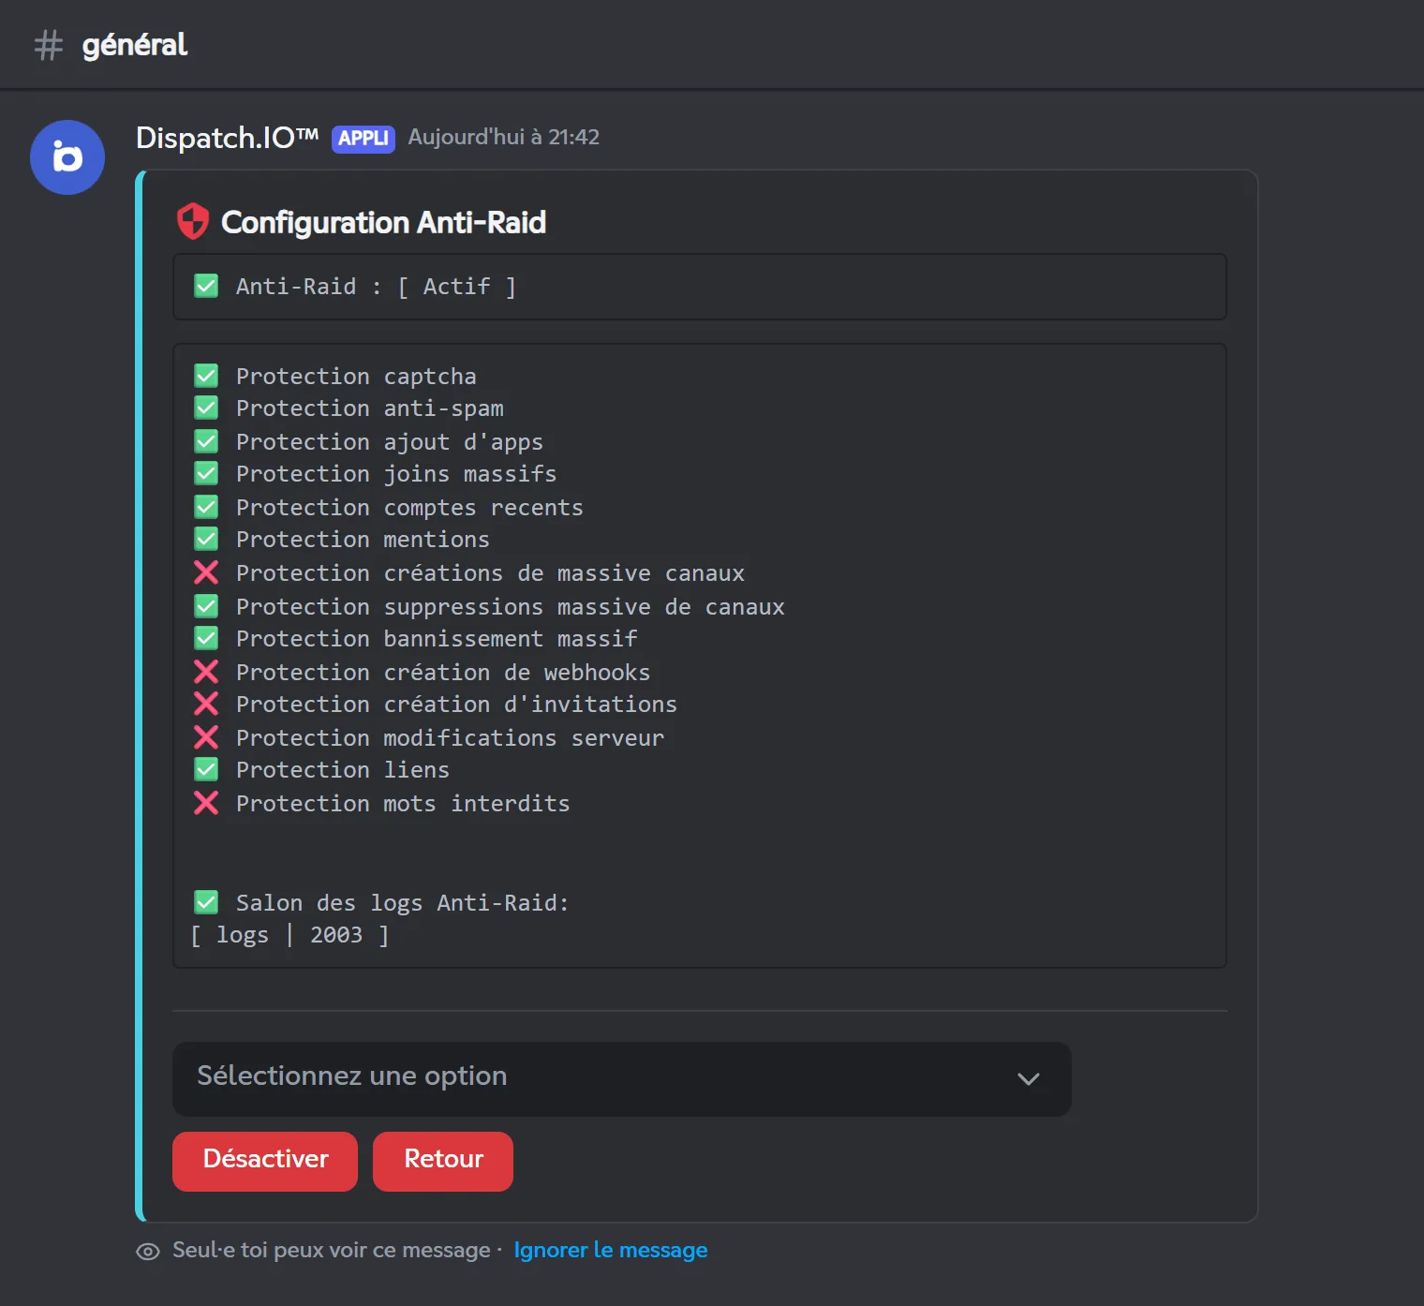The image size is (1424, 1306).
Task: Click the text [ logs | 2003 ]
Action: 289,935
